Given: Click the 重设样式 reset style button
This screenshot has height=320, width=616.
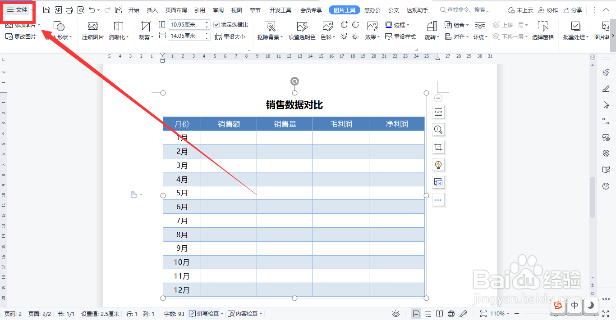Looking at the screenshot, I should coord(400,37).
